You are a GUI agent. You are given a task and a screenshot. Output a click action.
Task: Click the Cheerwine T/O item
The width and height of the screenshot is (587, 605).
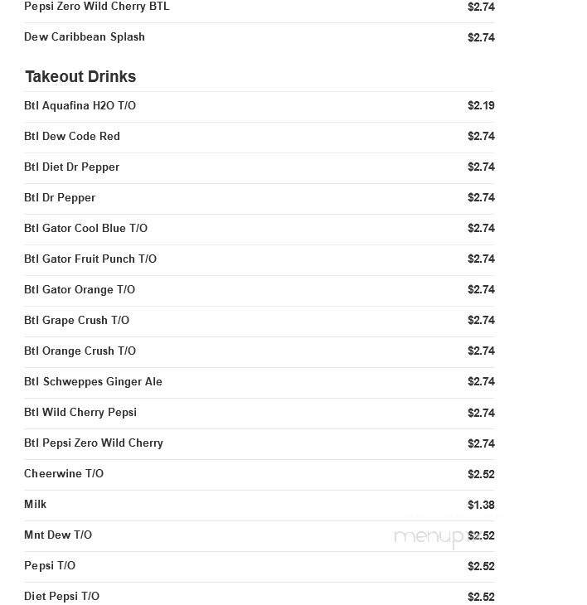point(64,474)
